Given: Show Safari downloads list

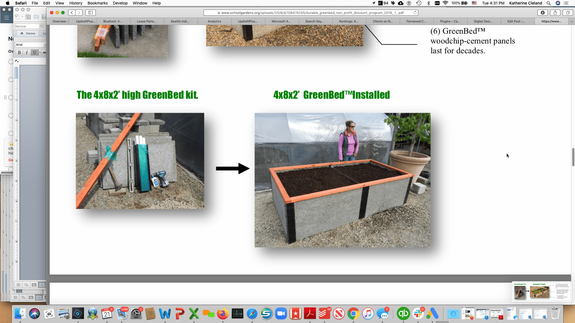Looking at the screenshot, I should pyautogui.click(x=542, y=13).
